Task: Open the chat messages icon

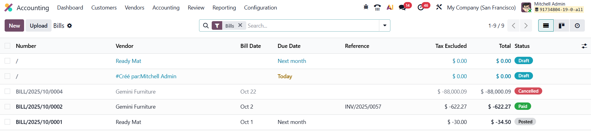Action: [x=402, y=7]
